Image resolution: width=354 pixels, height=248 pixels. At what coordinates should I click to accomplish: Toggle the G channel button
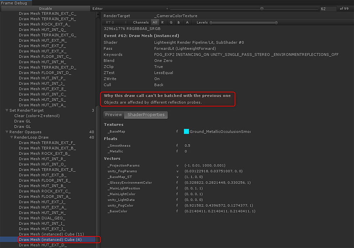171,22
